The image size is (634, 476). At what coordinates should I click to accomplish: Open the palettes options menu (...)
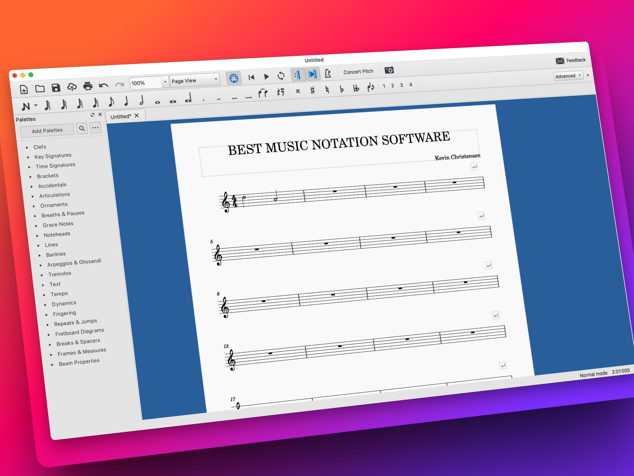click(95, 128)
